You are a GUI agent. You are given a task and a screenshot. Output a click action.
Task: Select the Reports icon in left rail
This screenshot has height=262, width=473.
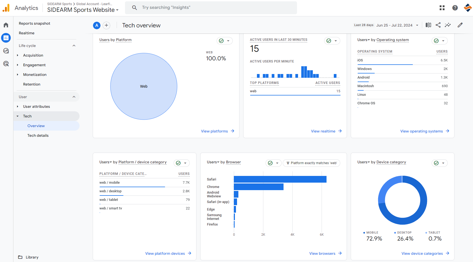coord(6,38)
